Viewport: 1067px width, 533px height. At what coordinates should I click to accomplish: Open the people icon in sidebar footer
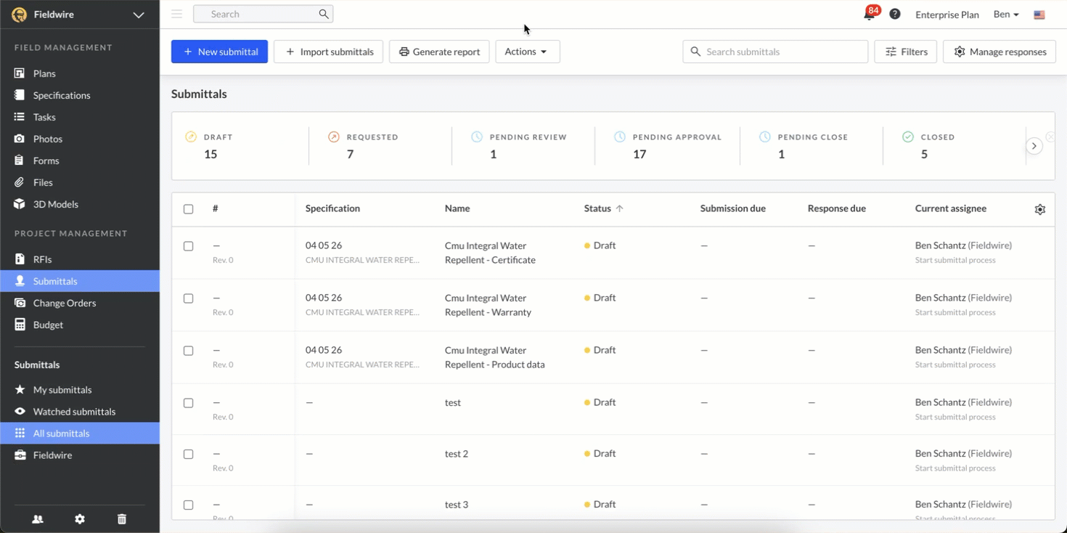click(x=38, y=519)
